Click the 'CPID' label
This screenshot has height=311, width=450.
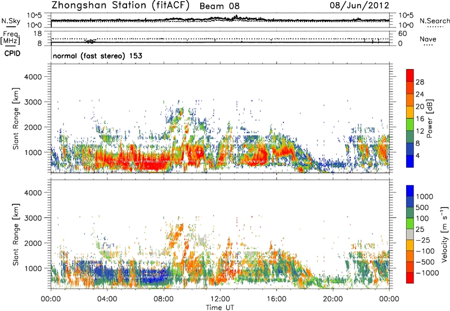(x=12, y=53)
